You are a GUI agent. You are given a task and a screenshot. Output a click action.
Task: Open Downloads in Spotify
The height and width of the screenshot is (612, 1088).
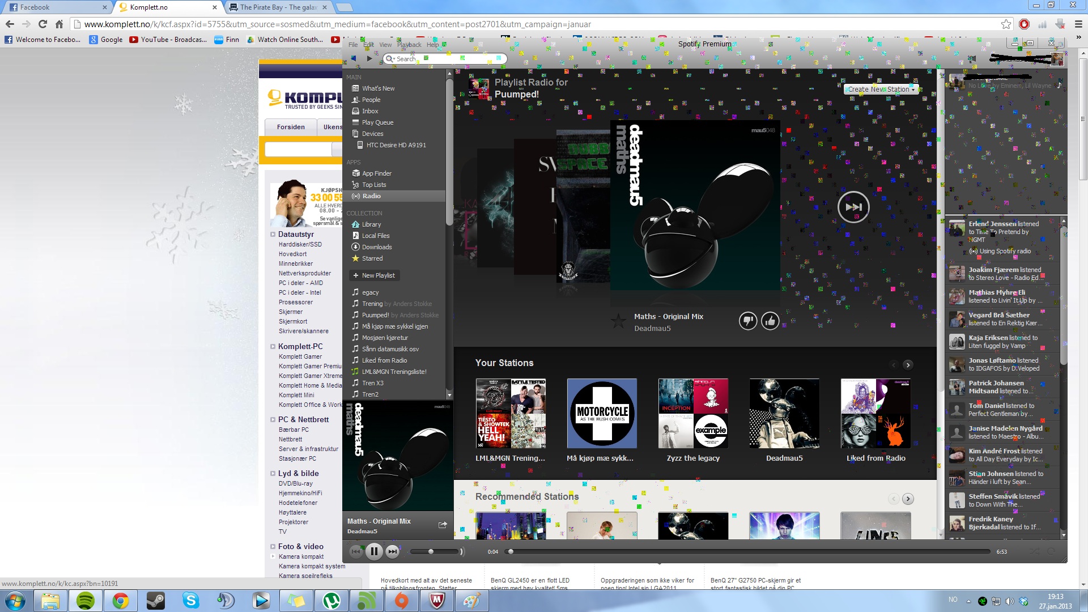click(376, 247)
